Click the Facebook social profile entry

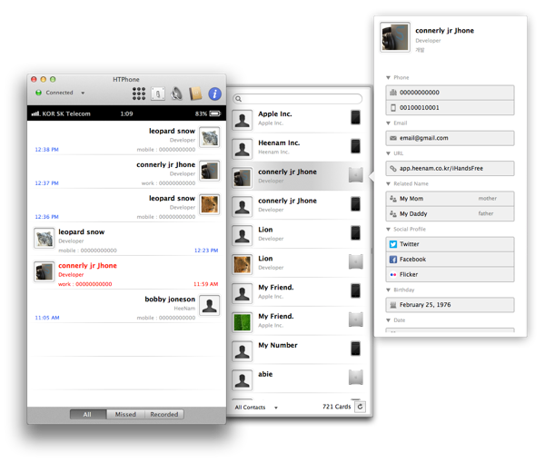point(451,259)
